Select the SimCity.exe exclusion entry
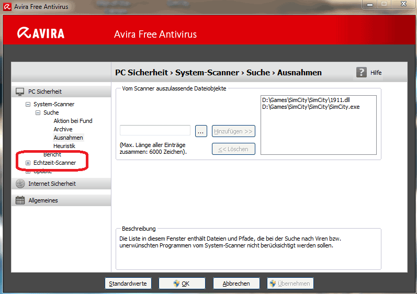Image resolution: width=417 pixels, height=294 pixels. tap(310, 107)
